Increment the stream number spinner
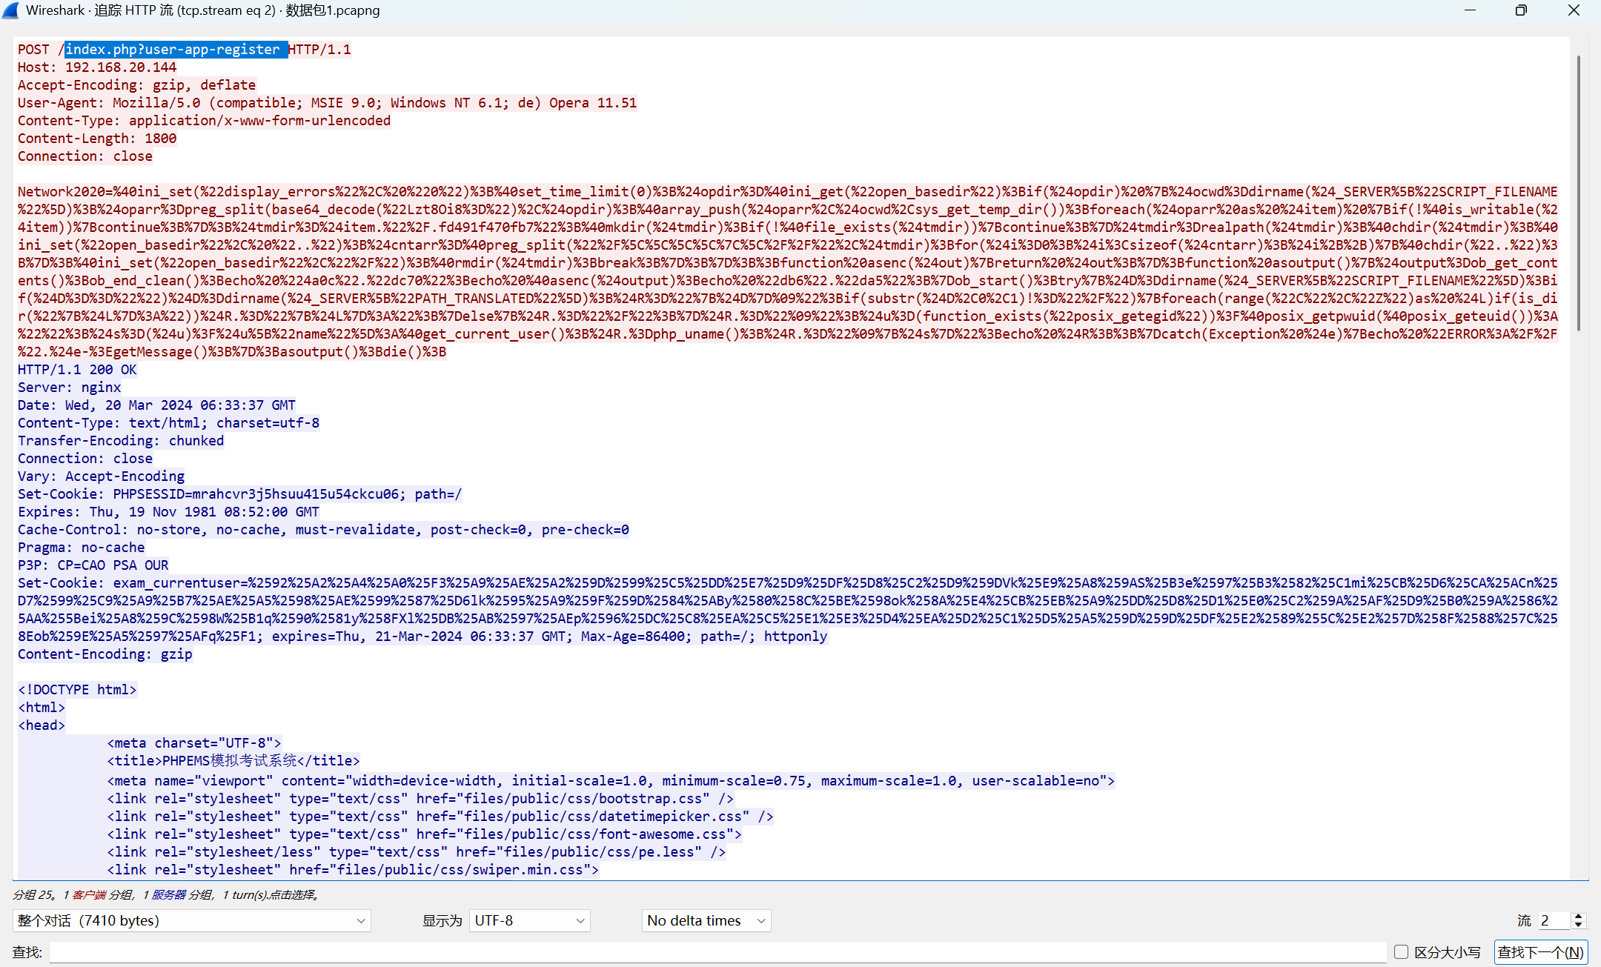The width and height of the screenshot is (1601, 967). click(x=1579, y=916)
